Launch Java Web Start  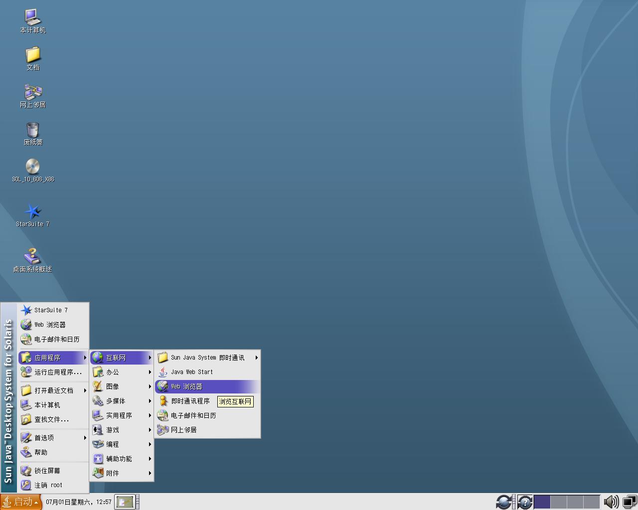pyautogui.click(x=207, y=372)
